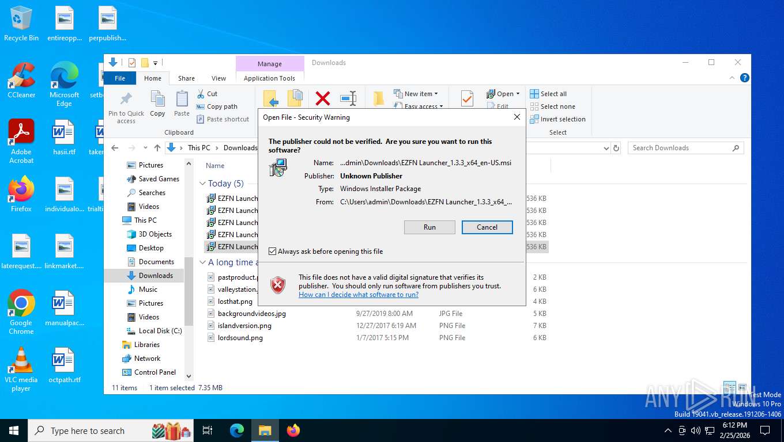Open the quick access toolbar dropdown

(x=156, y=63)
